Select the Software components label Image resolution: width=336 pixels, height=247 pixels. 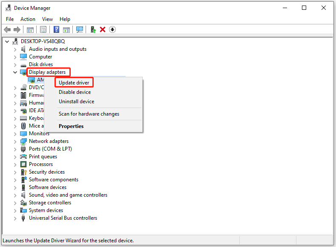point(54,180)
